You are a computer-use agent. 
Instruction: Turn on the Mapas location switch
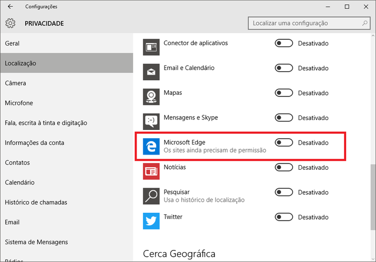tap(284, 93)
